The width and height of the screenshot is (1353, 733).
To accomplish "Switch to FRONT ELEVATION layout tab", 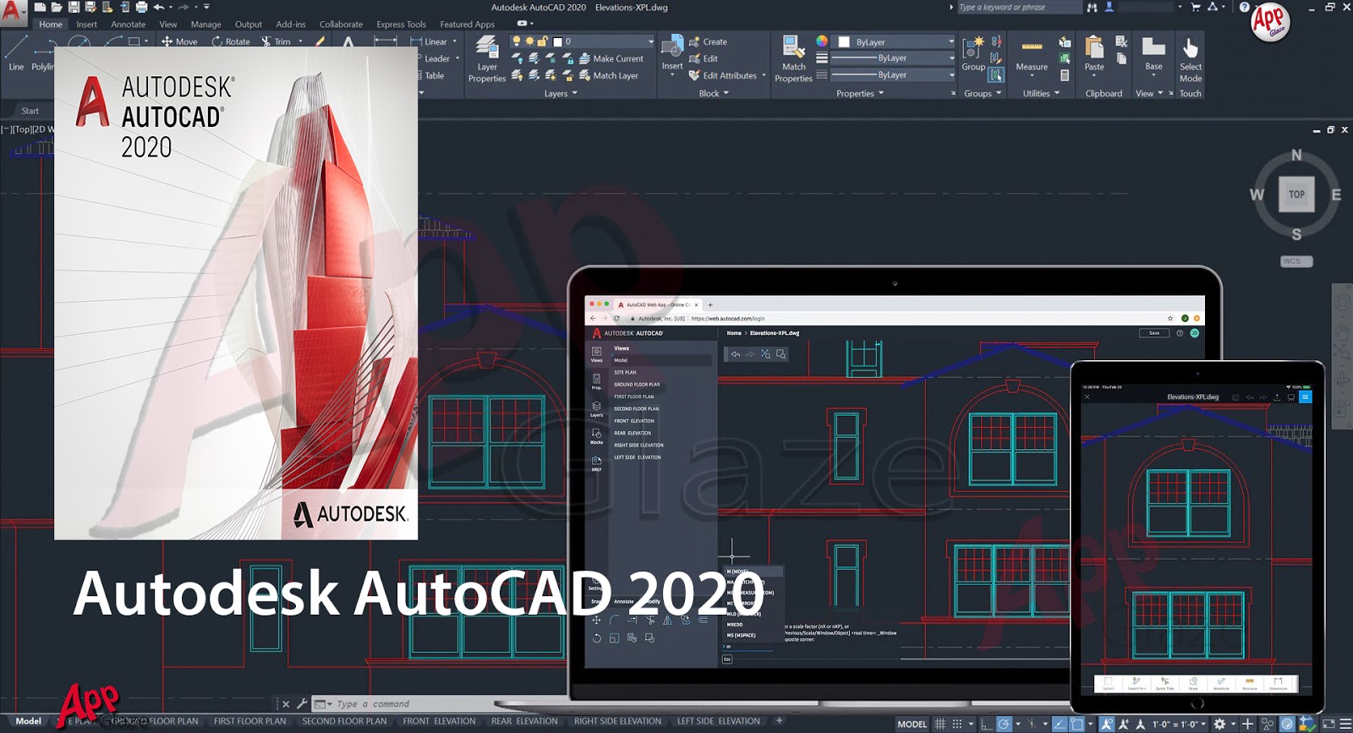I will tap(439, 721).
